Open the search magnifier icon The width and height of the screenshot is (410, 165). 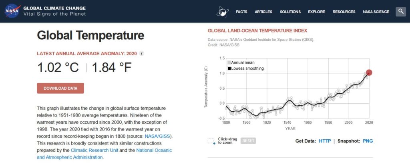click(401, 12)
